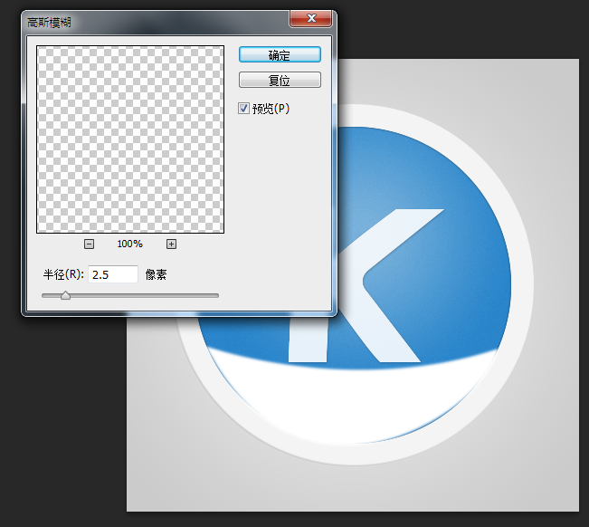Click the 半径(R) radius input field
Image resolution: width=589 pixels, height=527 pixels.
coord(113,274)
